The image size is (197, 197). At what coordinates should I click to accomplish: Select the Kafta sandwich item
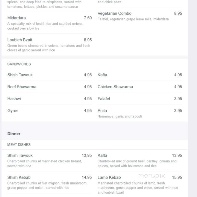point(140,75)
